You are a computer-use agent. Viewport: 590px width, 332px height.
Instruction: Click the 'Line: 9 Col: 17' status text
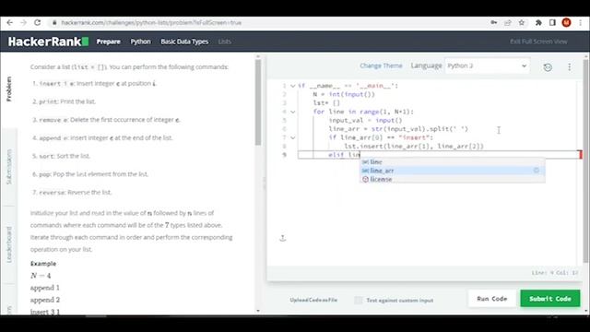[x=555, y=273]
